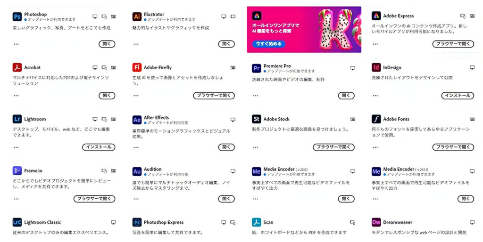Open more options for Photoshop
Viewport: 483px width, 242px height.
click(x=17, y=44)
